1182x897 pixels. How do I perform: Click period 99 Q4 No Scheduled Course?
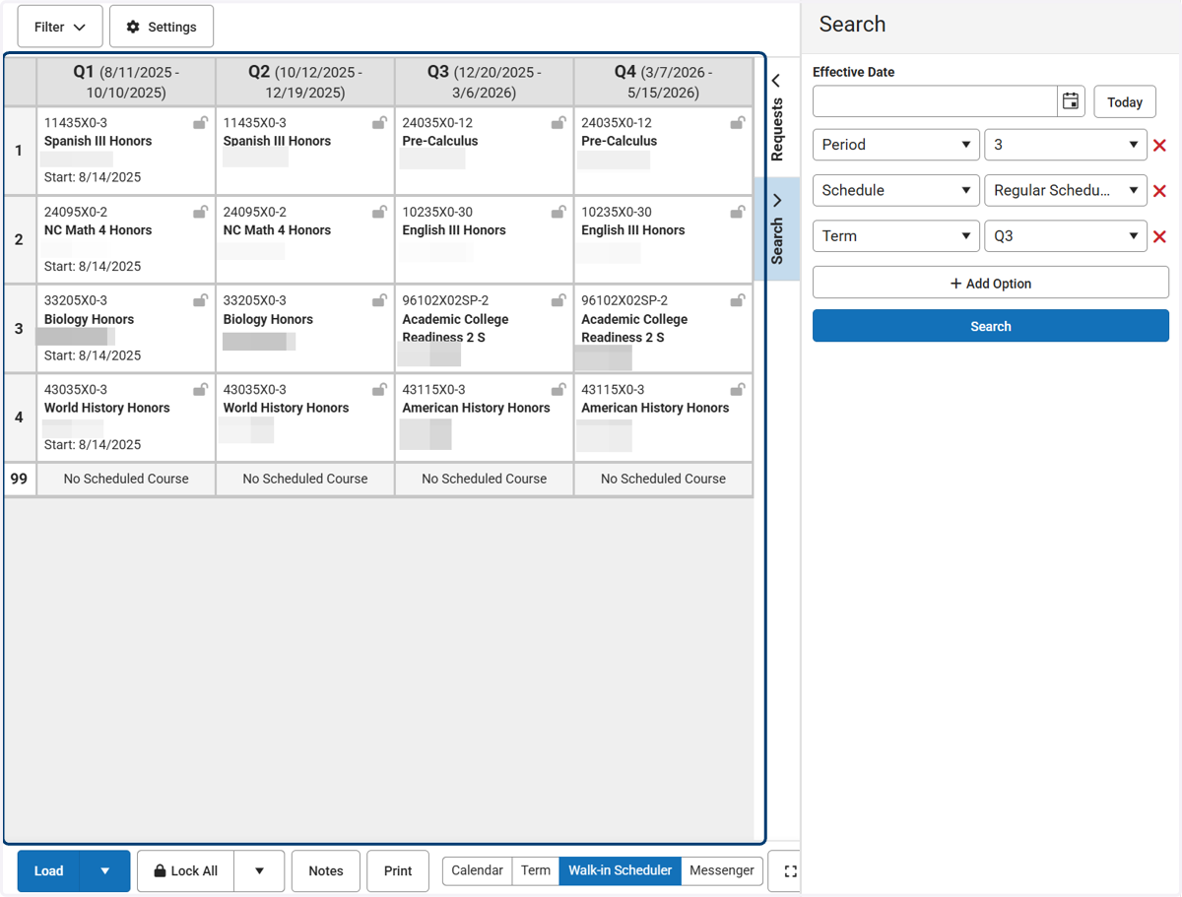tap(663, 480)
